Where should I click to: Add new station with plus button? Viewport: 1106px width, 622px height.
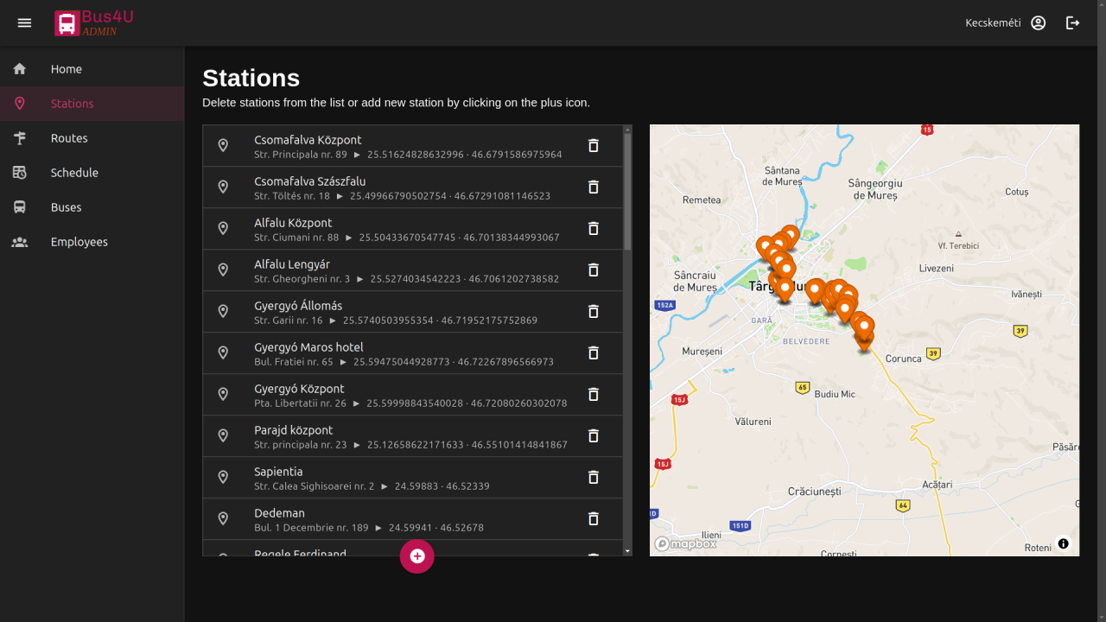(x=416, y=556)
